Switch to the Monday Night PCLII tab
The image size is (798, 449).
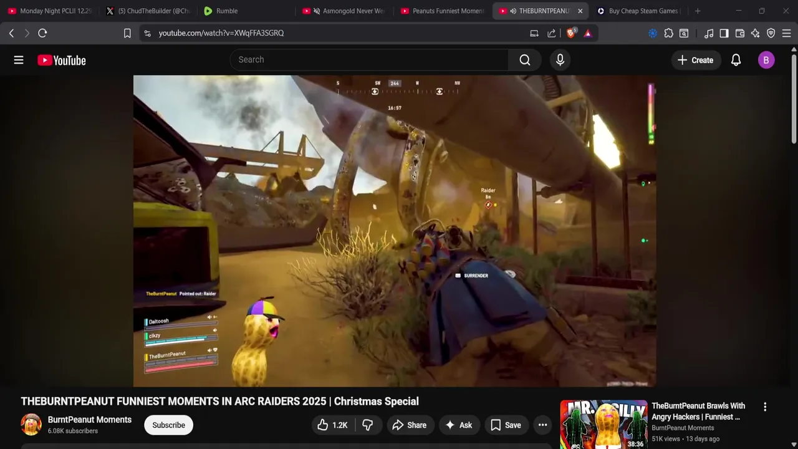point(50,11)
